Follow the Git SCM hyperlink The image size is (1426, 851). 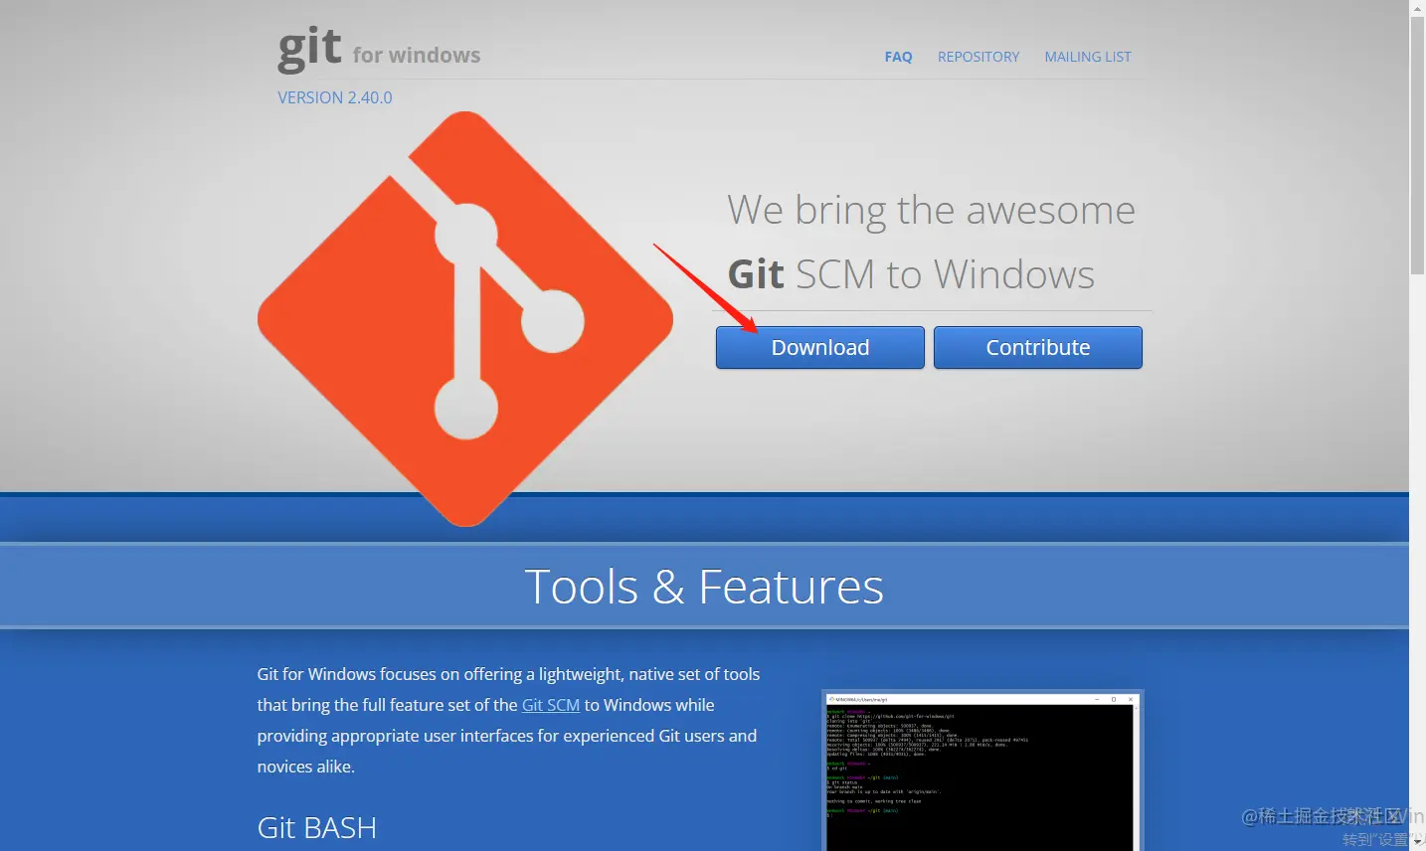[551, 705]
